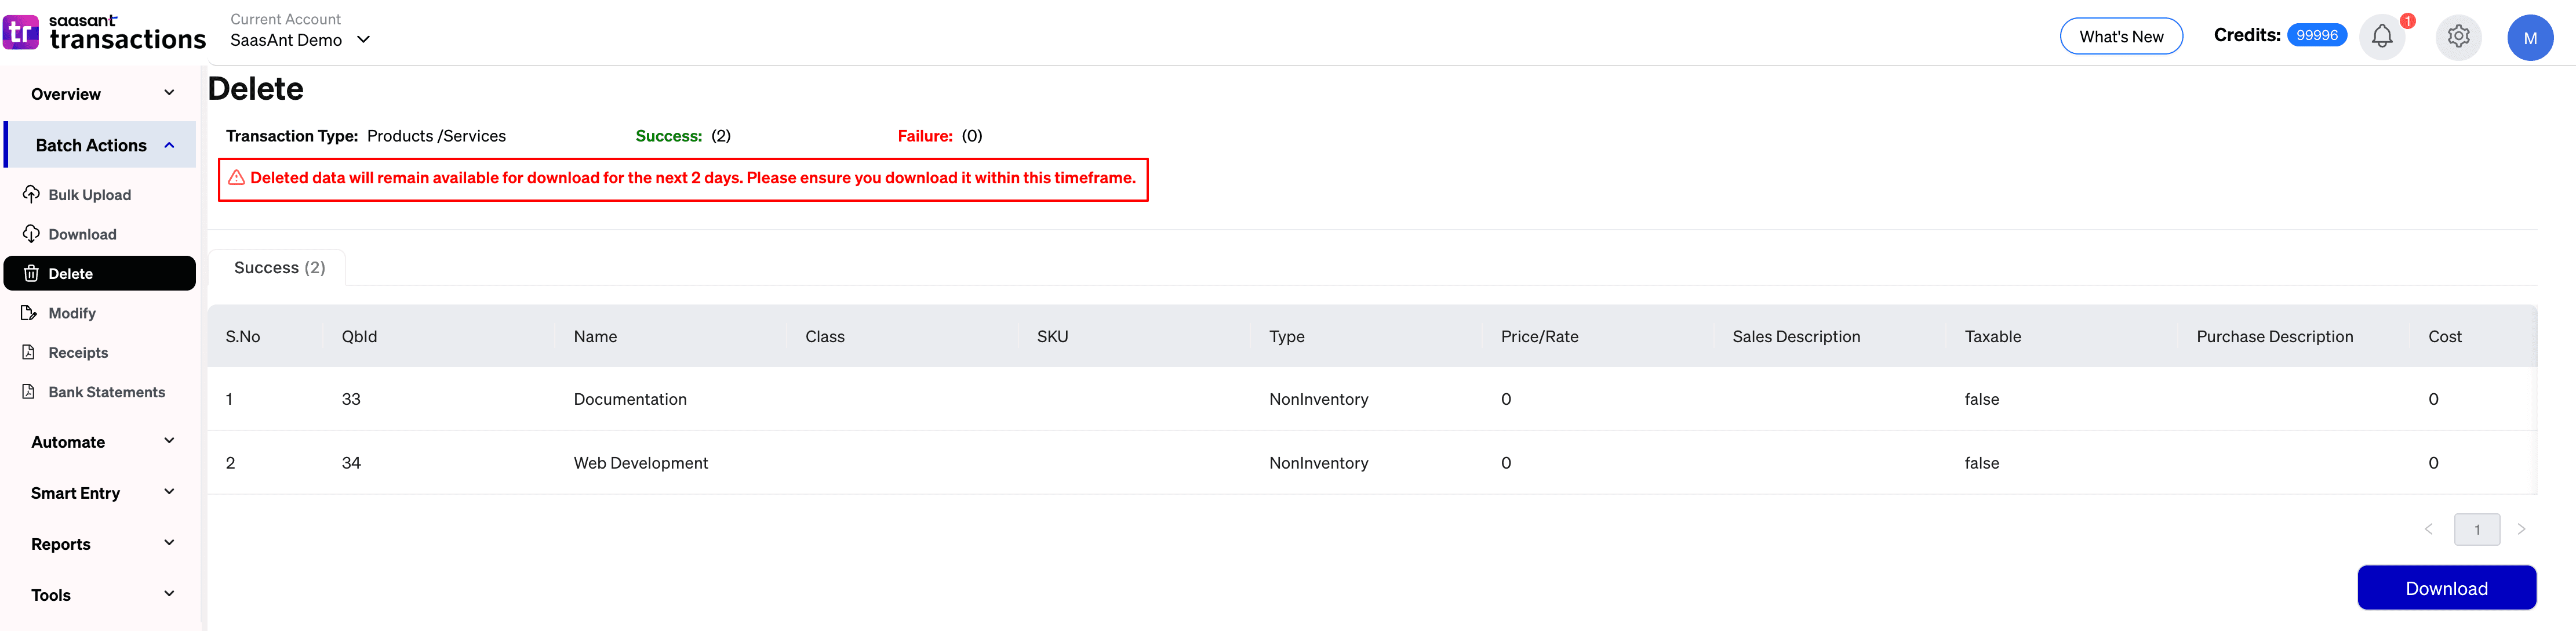Click the What's New button
The width and height of the screenshot is (2576, 631).
click(x=2120, y=37)
